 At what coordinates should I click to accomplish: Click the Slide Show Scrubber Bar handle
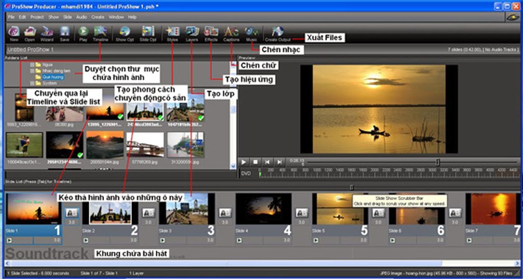(351, 188)
